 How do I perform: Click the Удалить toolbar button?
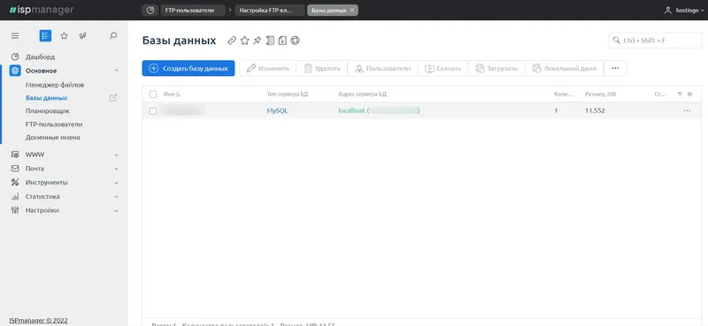pyautogui.click(x=322, y=69)
